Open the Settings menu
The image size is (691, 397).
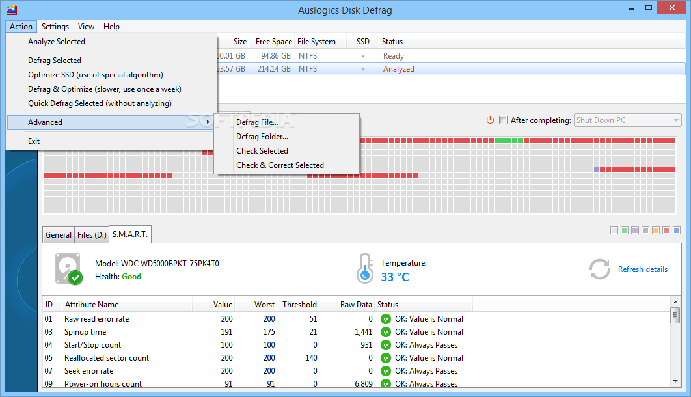(x=55, y=27)
